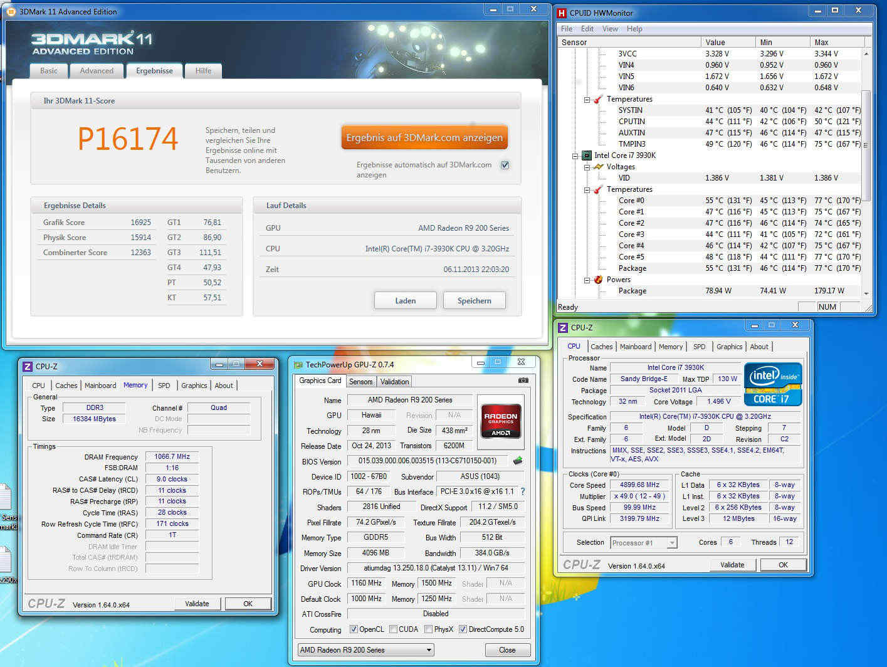Open the Mainboard tab in CPU-Z CPU window

click(x=636, y=347)
